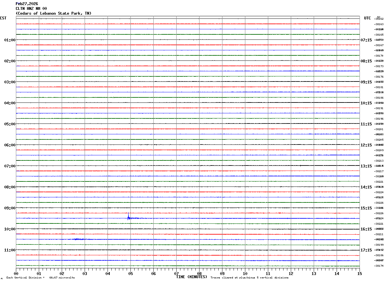385x282 pixels.
Task: Select minute 14 on the time axis
Action: point(337,274)
